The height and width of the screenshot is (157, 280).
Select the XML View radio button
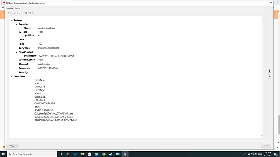[26, 13]
